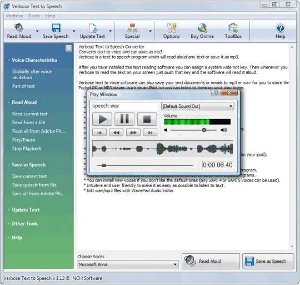Image resolution: width=300 pixels, height=285 pixels.
Task: Click the Save as Speech bottom button
Action: [268, 261]
